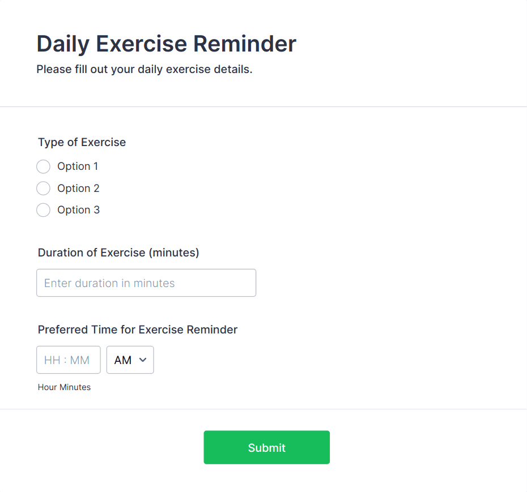Click the Type of Exercise label
This screenshot has width=527, height=492.
pos(82,142)
